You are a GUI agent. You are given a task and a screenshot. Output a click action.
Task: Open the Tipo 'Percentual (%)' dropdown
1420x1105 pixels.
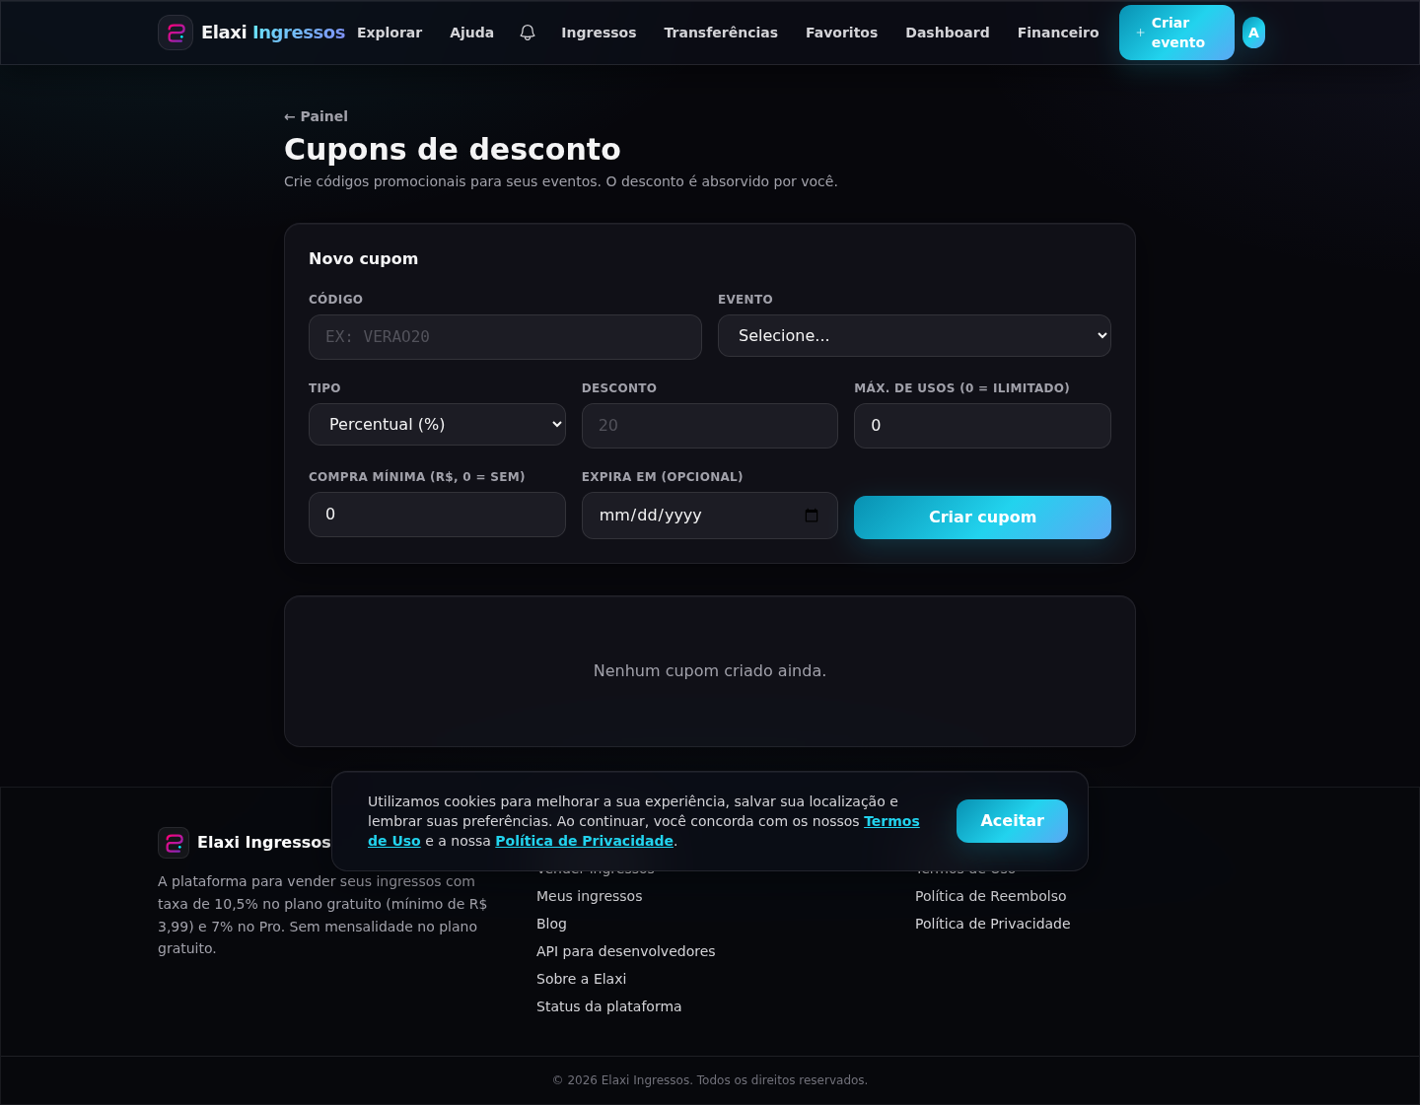pos(437,425)
